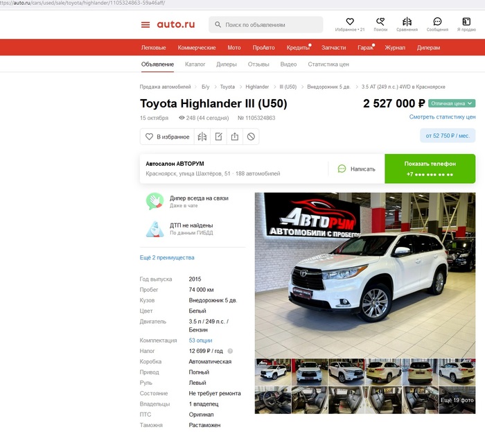Click the 1 владелец value

(204, 404)
